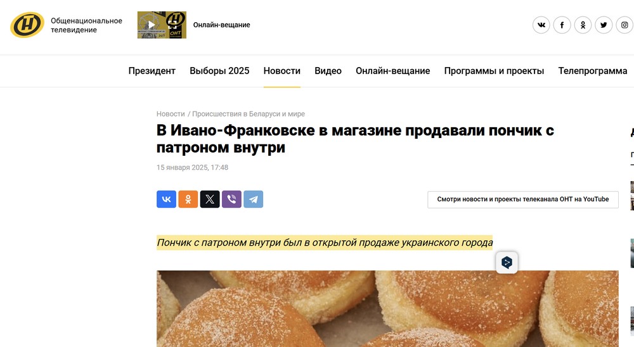Open the Odnoklassniki icon in header
The image size is (634, 347).
pyautogui.click(x=583, y=25)
